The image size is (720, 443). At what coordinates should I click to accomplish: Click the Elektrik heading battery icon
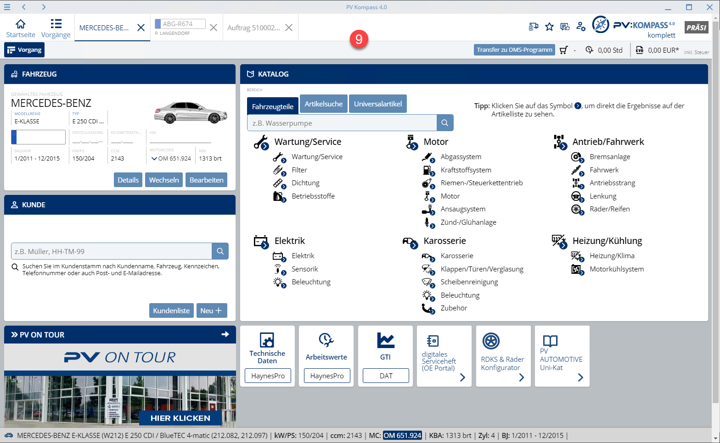click(x=261, y=241)
